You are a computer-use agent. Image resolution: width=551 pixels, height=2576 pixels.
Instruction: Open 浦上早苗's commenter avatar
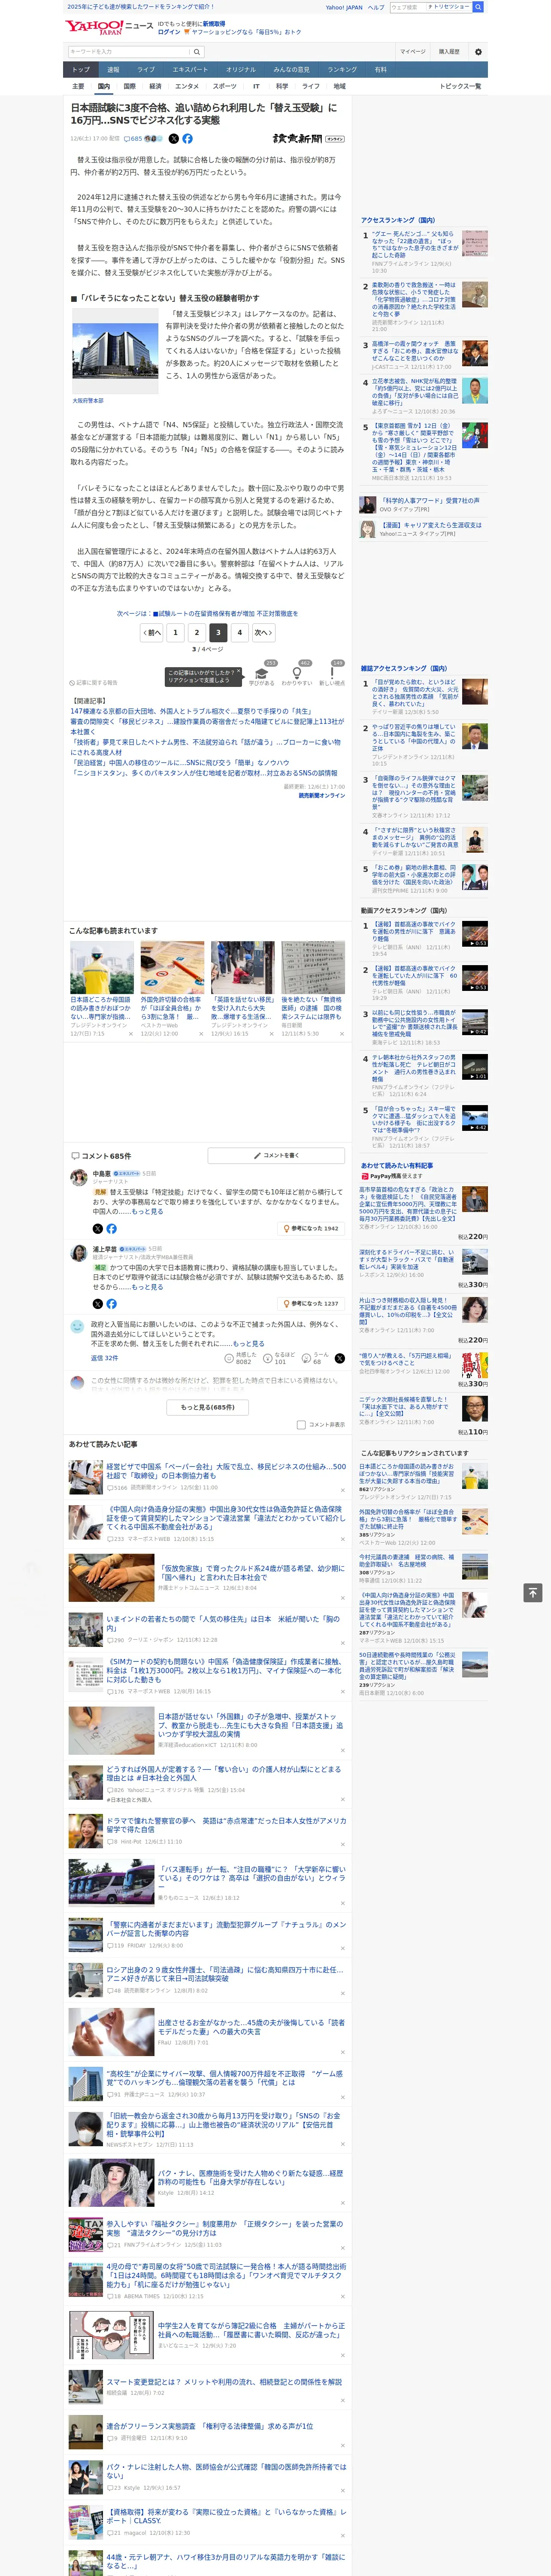pos(78,1253)
